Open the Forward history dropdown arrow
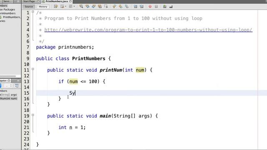 point(74,7)
